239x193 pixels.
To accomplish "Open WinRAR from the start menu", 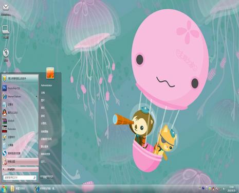I will click(x=20, y=120).
